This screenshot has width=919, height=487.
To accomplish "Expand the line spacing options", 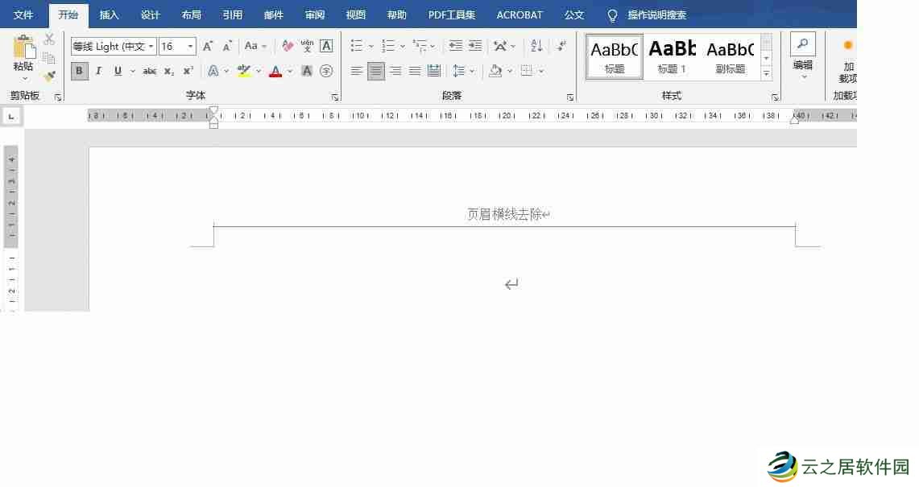I will pos(471,71).
